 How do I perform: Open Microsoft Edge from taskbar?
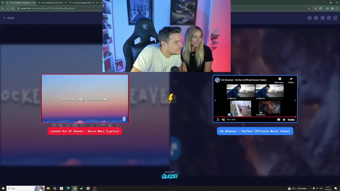pyautogui.click(x=68, y=188)
